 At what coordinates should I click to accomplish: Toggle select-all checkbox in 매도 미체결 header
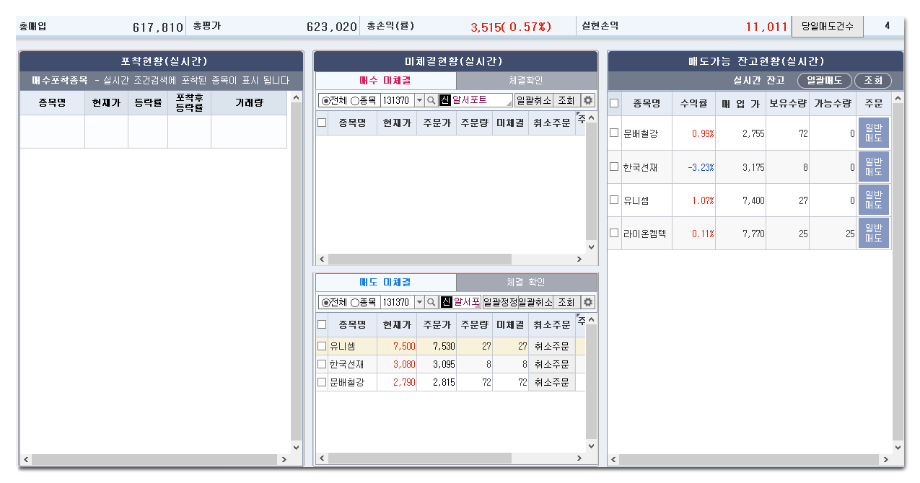(x=322, y=324)
